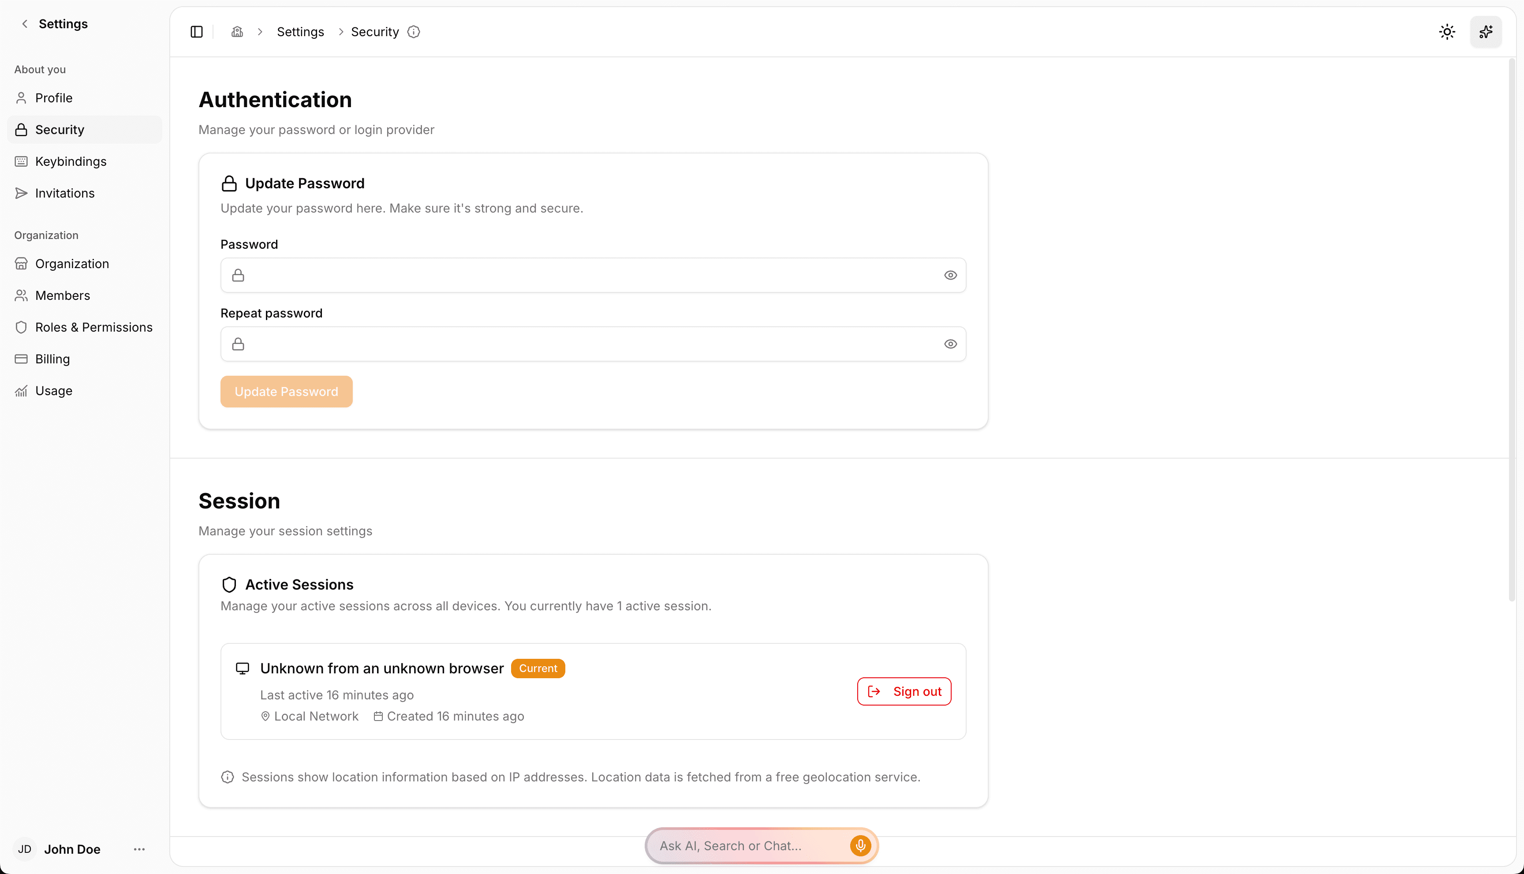This screenshot has height=874, width=1524.
Task: Click the info icon next to Security breadcrumb
Action: click(x=414, y=32)
